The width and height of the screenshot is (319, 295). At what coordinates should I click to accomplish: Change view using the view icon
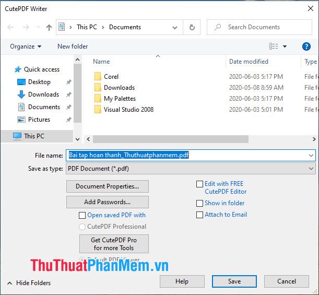[274, 46]
